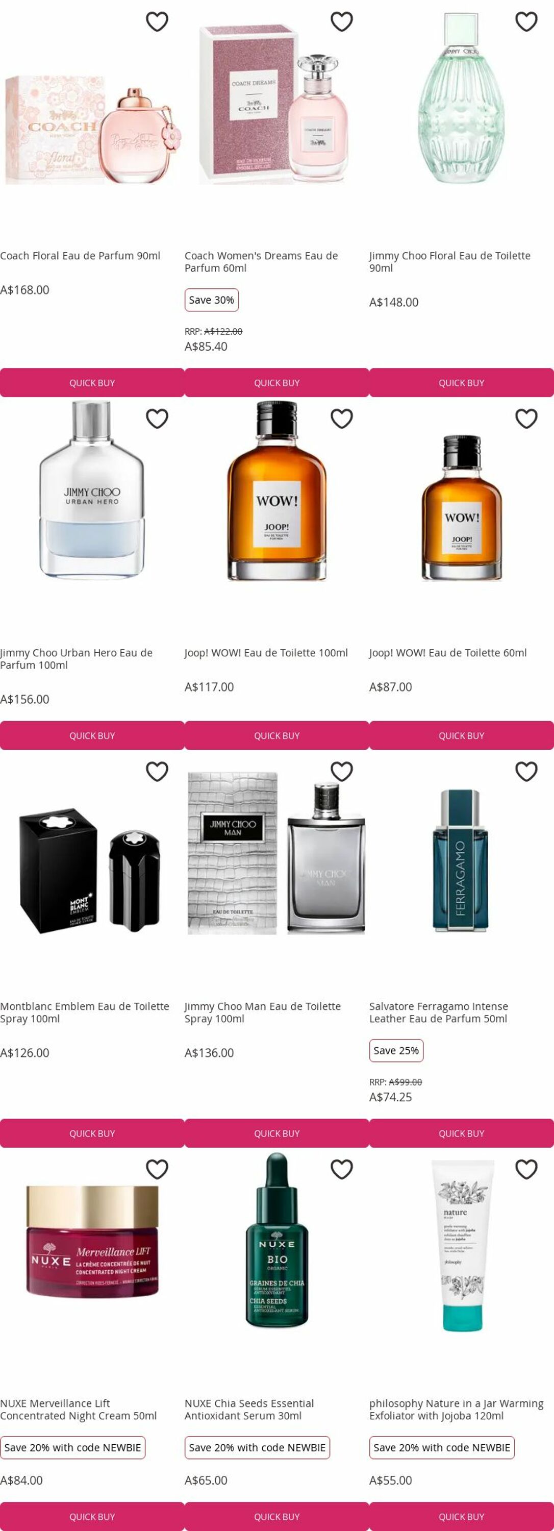Heart the Montblanc Emblem Eau de Toilette
Screen dimensions: 554x1531
click(x=157, y=772)
